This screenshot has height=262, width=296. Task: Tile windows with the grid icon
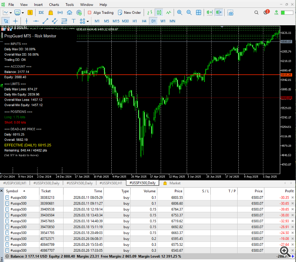[x=199, y=13]
